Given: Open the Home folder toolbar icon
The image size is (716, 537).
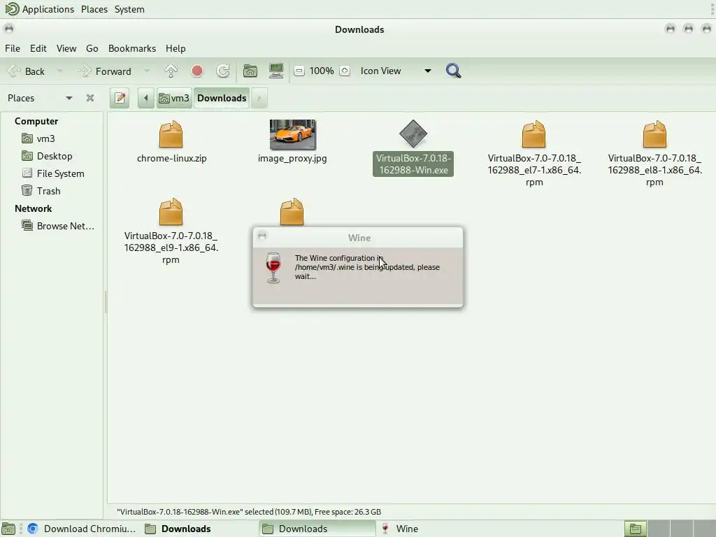Looking at the screenshot, I should coord(250,71).
